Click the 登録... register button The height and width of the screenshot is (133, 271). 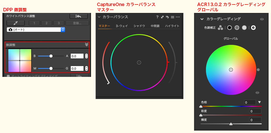tap(77, 23)
